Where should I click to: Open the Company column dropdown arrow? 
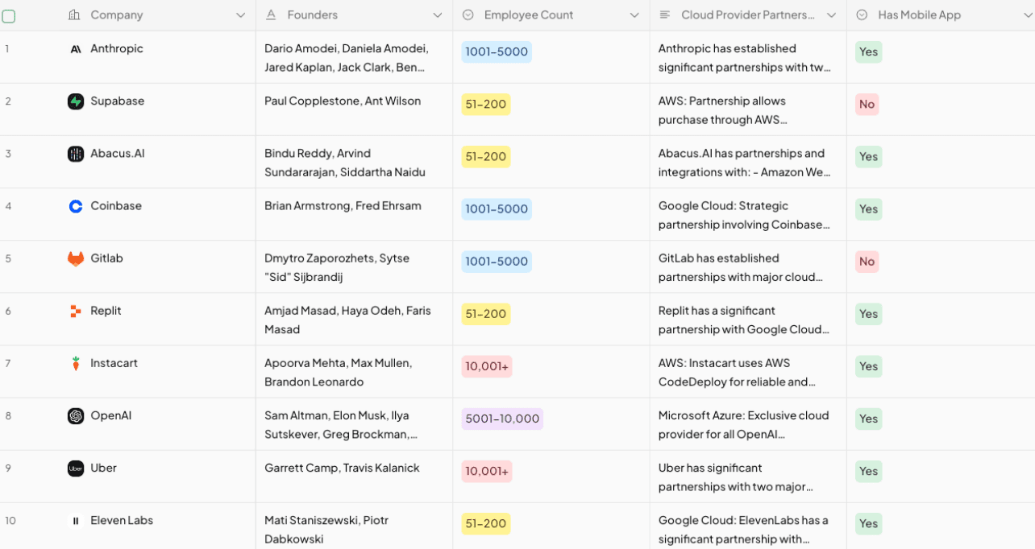(240, 15)
